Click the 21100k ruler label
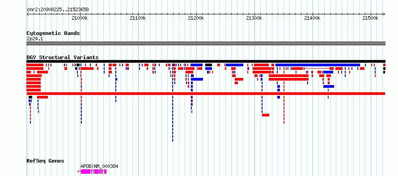This screenshot has height=176, width=398. pyautogui.click(x=138, y=18)
